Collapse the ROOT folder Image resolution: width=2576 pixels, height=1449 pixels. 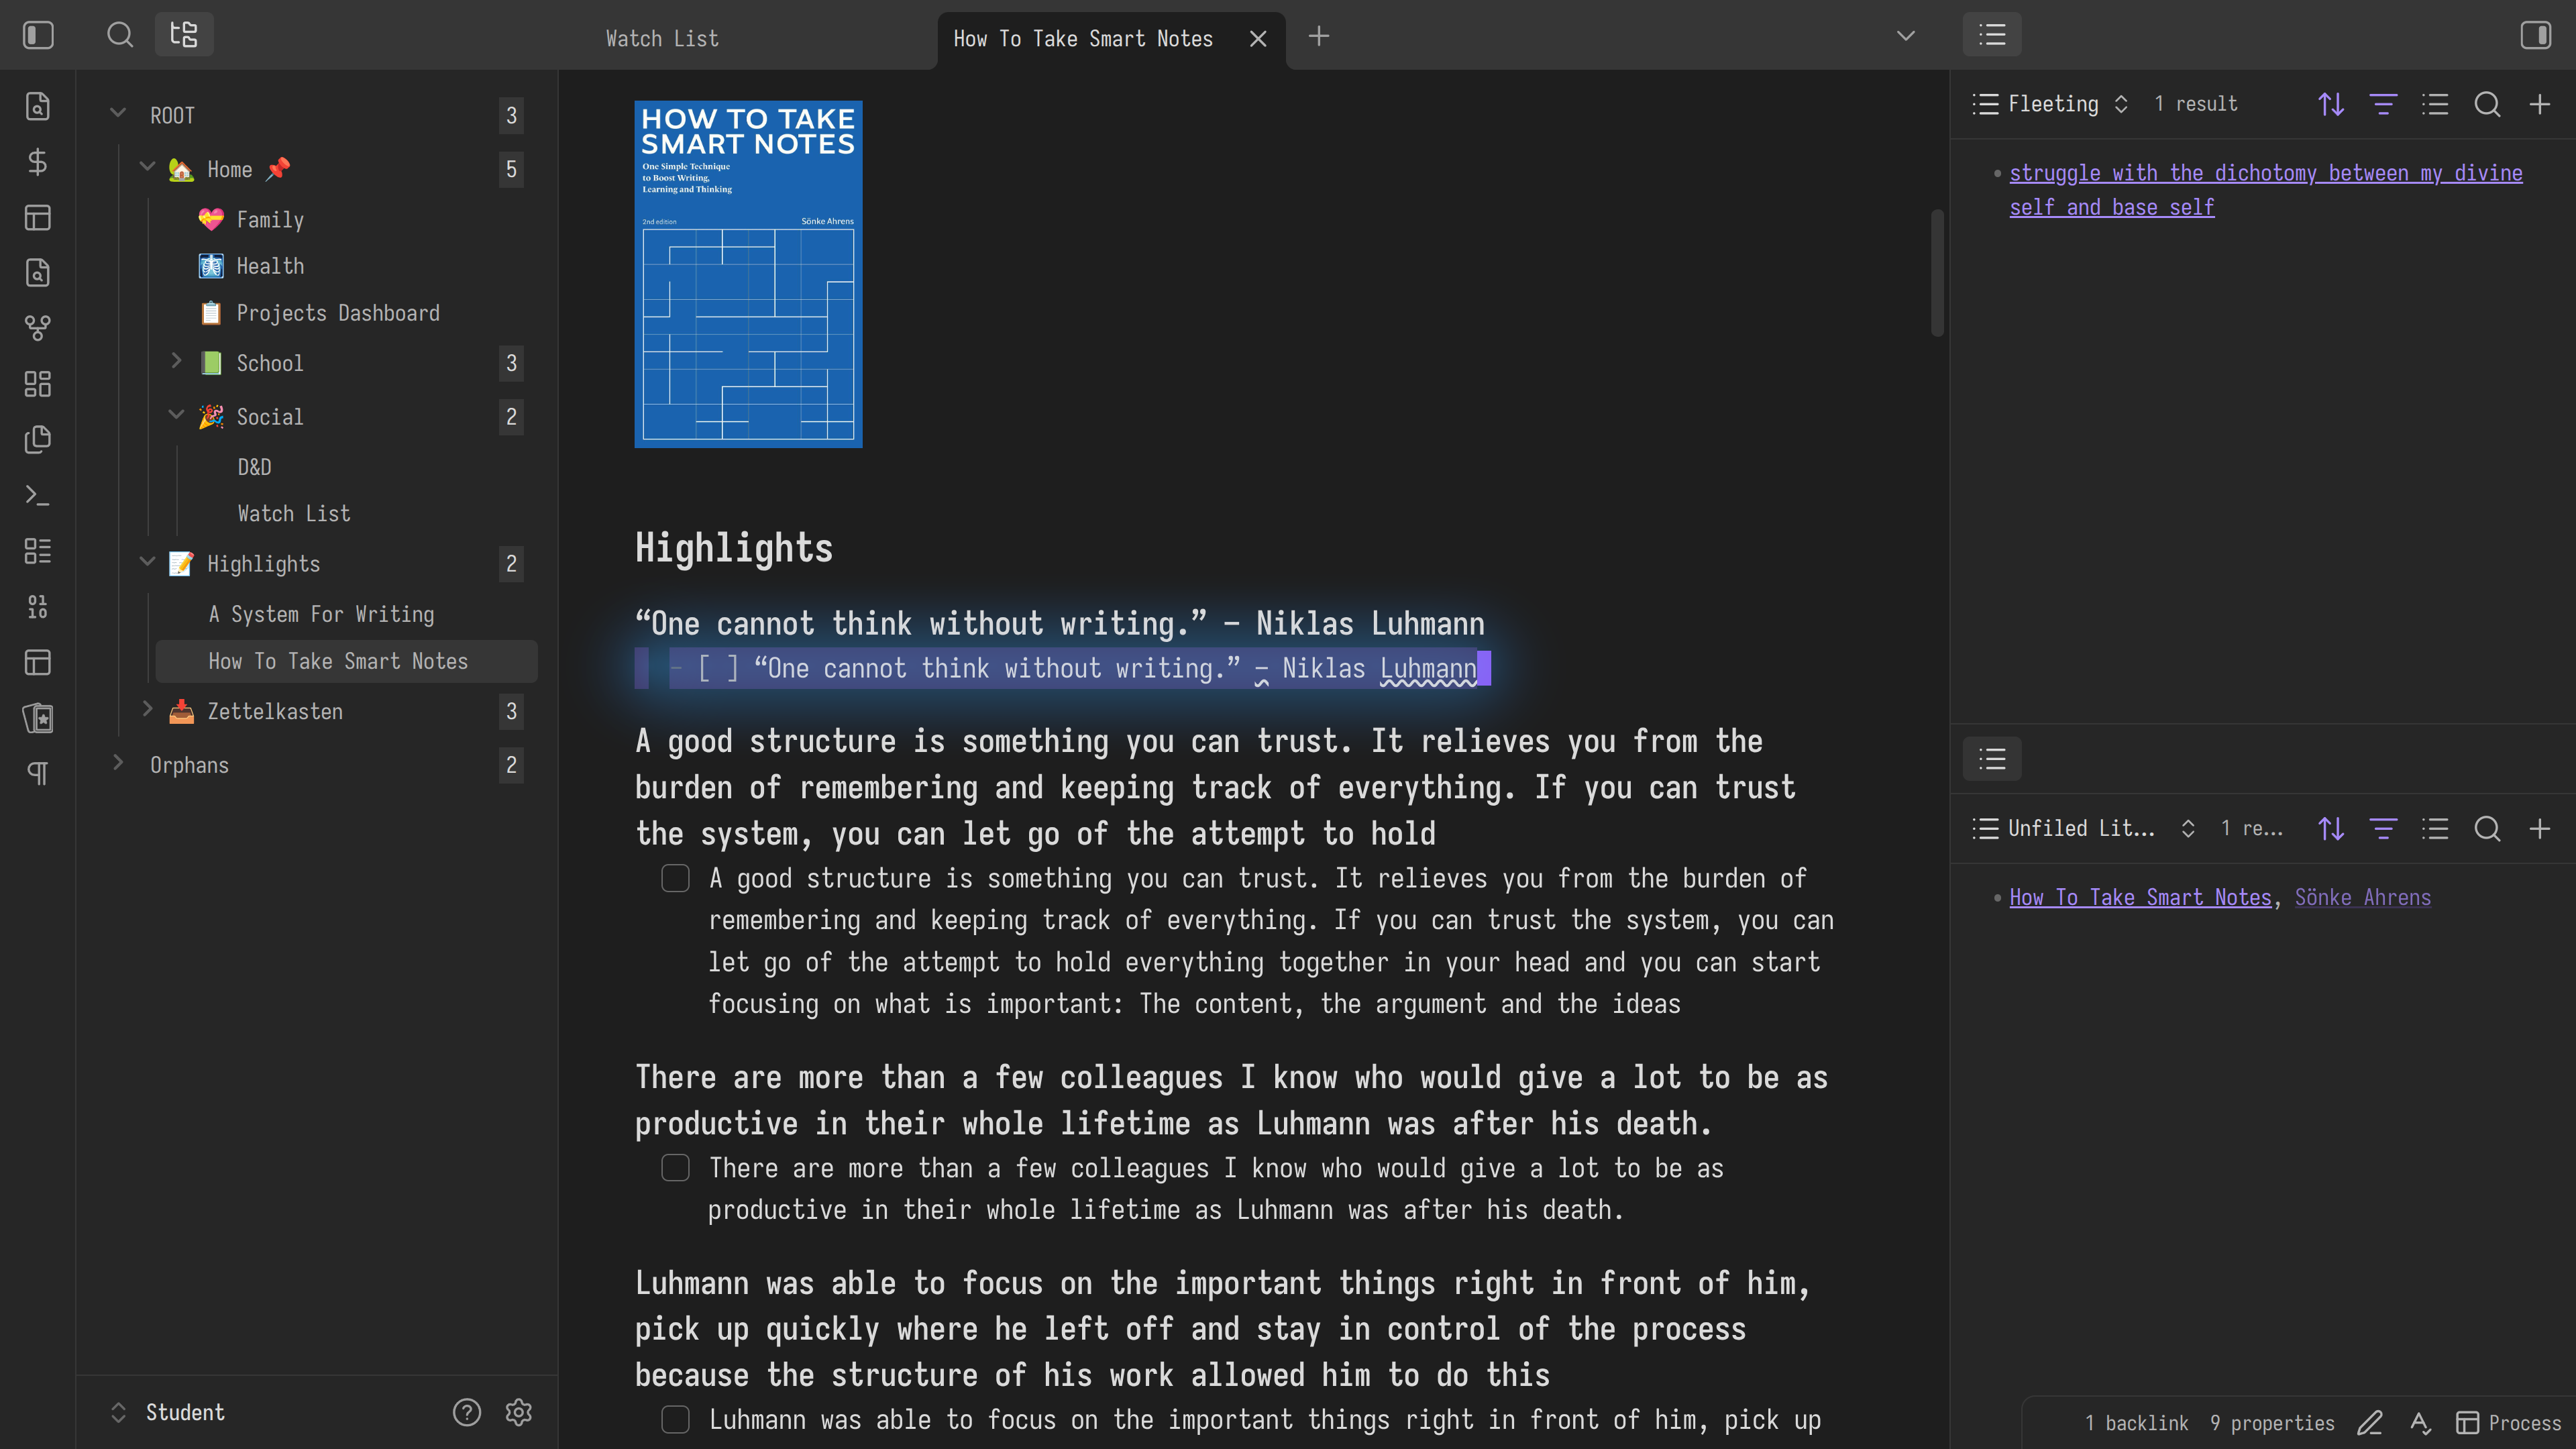118,113
